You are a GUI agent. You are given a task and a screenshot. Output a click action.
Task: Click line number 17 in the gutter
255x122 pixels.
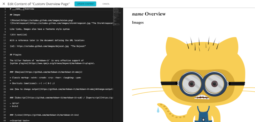tap(5, 55)
